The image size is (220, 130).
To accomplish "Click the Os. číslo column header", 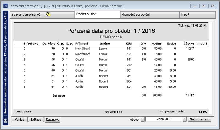I will pyautogui.click(x=49, y=44).
